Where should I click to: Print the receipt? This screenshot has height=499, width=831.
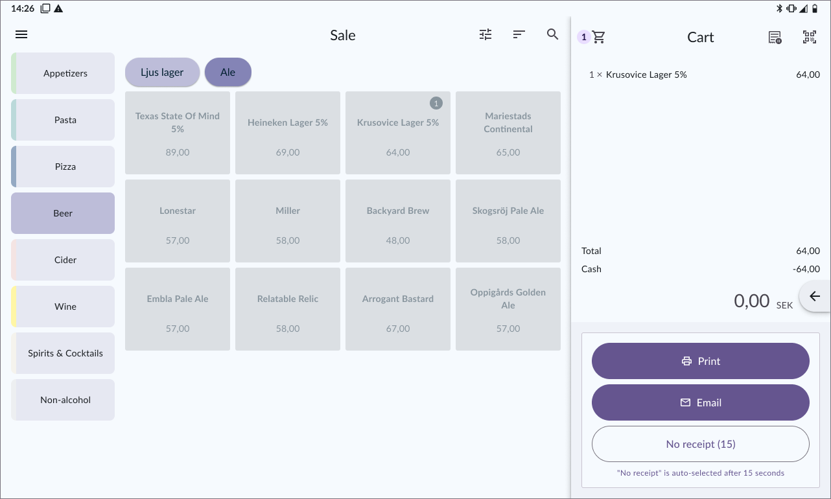[701, 361]
